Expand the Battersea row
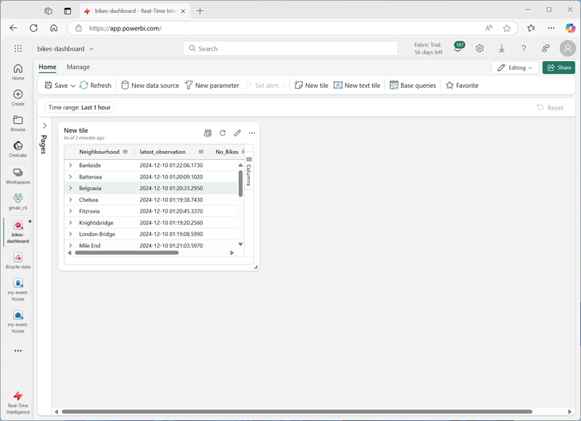Image resolution: width=581 pixels, height=421 pixels. [x=70, y=176]
